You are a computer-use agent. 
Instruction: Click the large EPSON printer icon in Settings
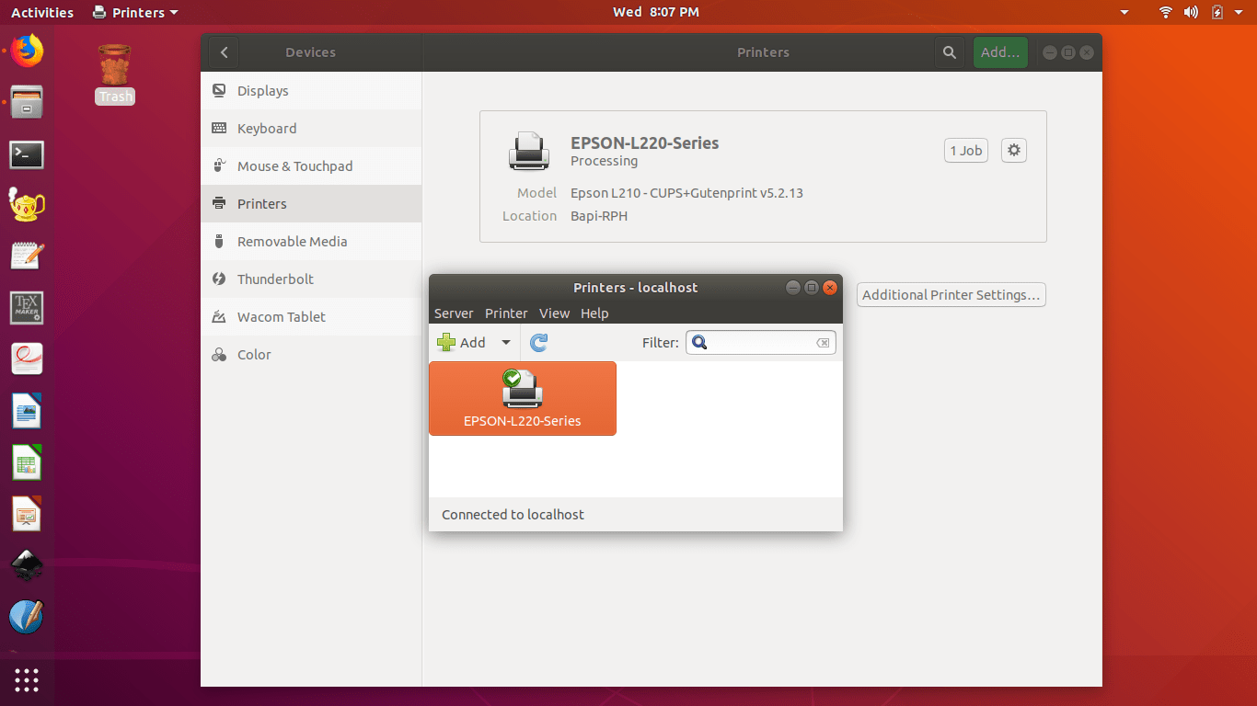click(529, 151)
